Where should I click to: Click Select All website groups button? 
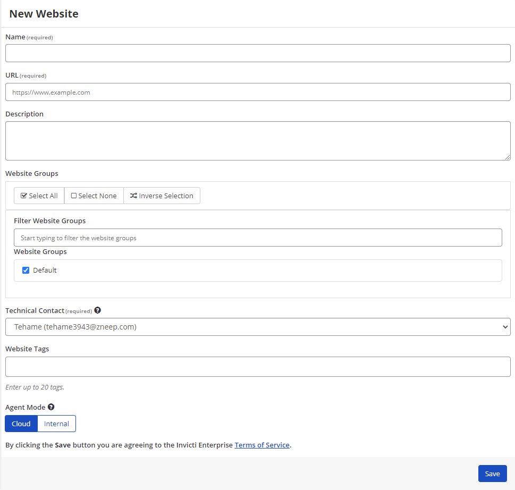[x=39, y=196]
